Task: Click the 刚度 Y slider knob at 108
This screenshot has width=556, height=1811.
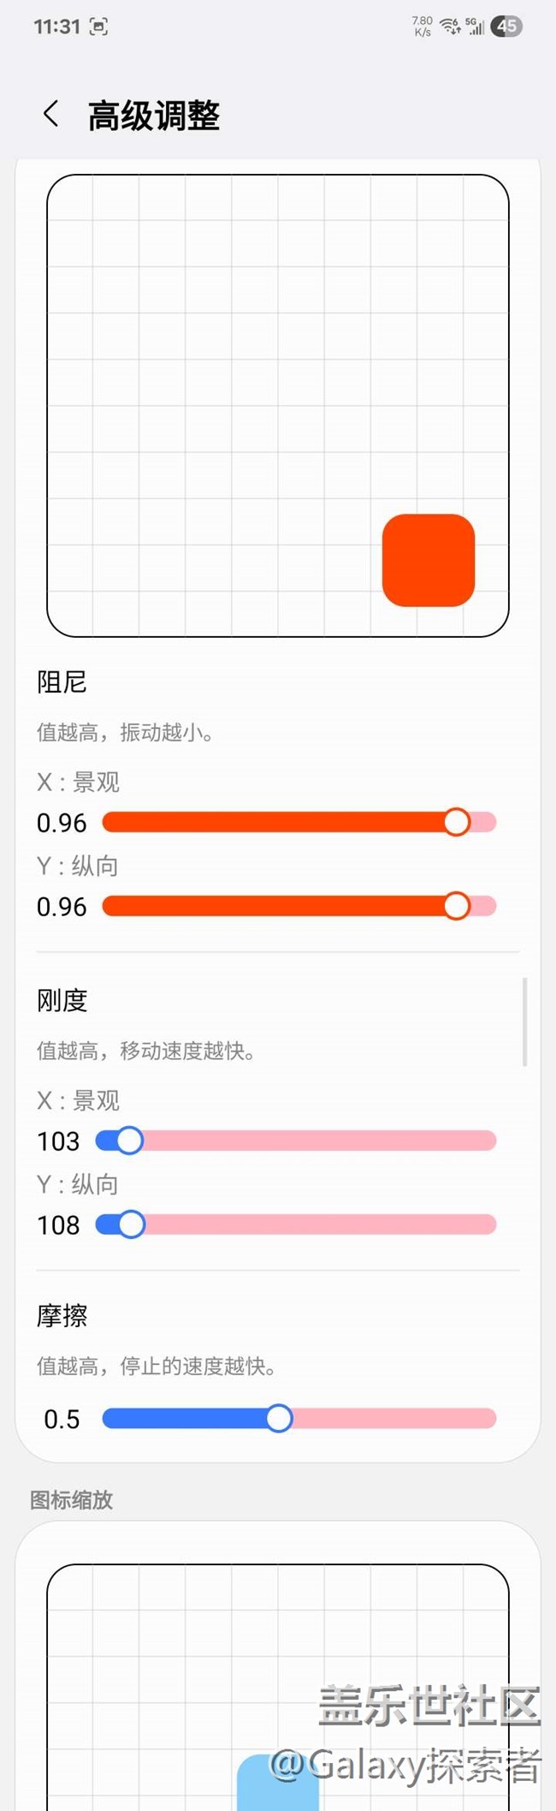Action: point(132,1224)
